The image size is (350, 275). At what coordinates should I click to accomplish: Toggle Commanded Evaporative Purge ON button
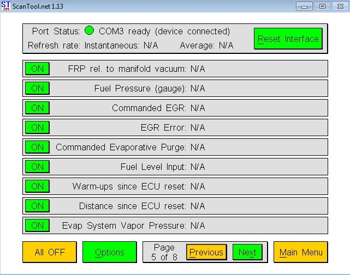tap(37, 147)
